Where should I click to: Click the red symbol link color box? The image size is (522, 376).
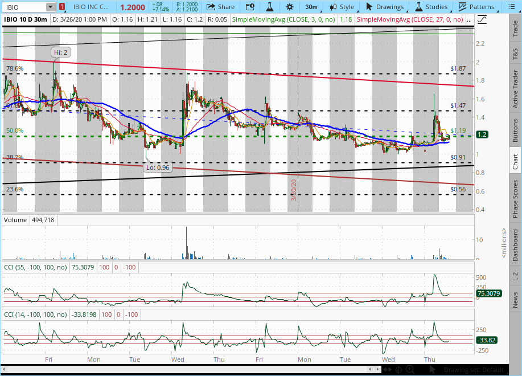point(62,7)
